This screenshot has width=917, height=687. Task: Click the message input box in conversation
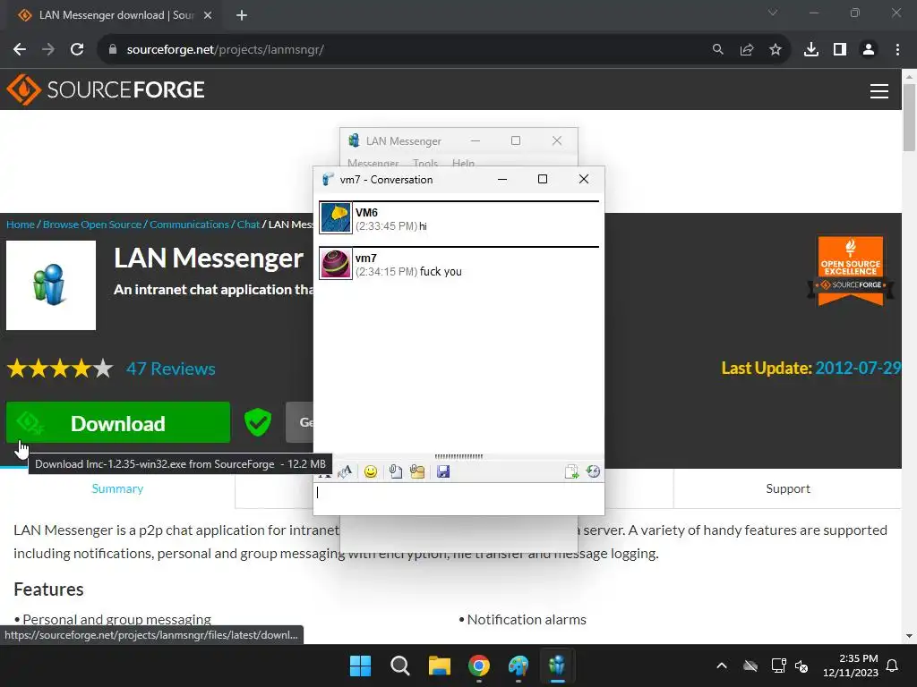point(458,498)
